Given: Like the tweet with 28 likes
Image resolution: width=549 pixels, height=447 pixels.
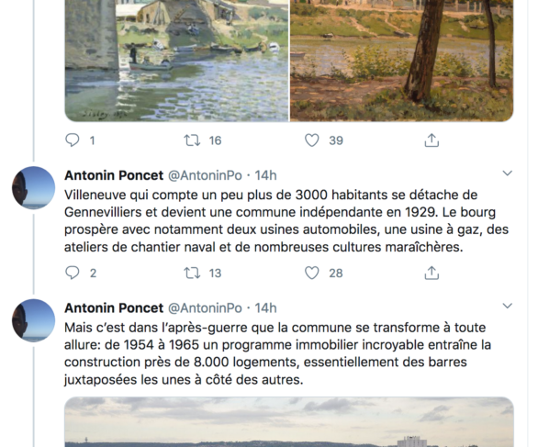Looking at the screenshot, I should tap(311, 273).
